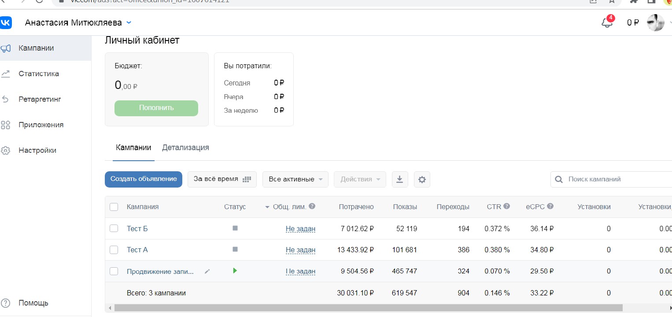This screenshot has width=672, height=317.
Task: Open the Тест А campaign link
Action: [x=137, y=250]
